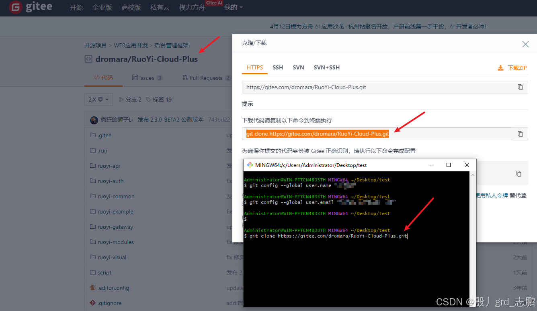The image size is (537, 311).
Task: Expand the 2.X branch dropdown
Action: (x=98, y=100)
